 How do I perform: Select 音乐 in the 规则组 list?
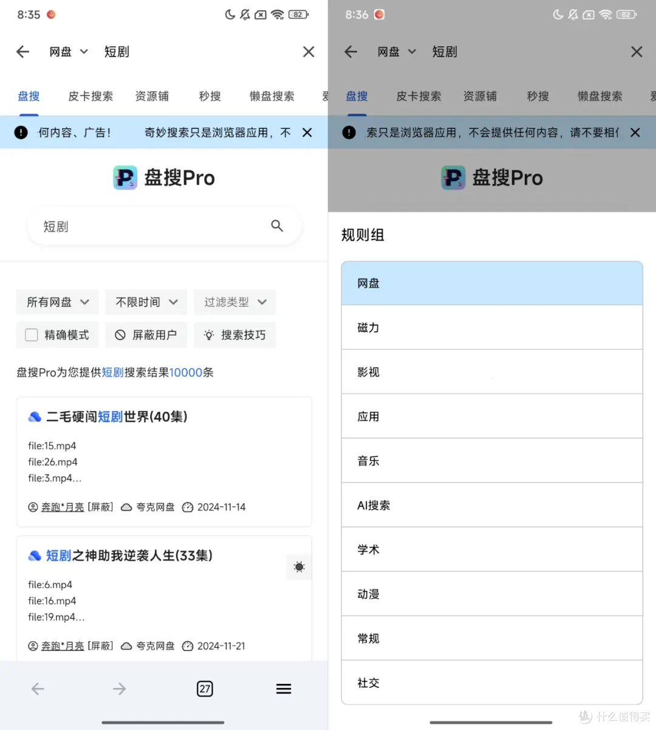click(x=492, y=461)
